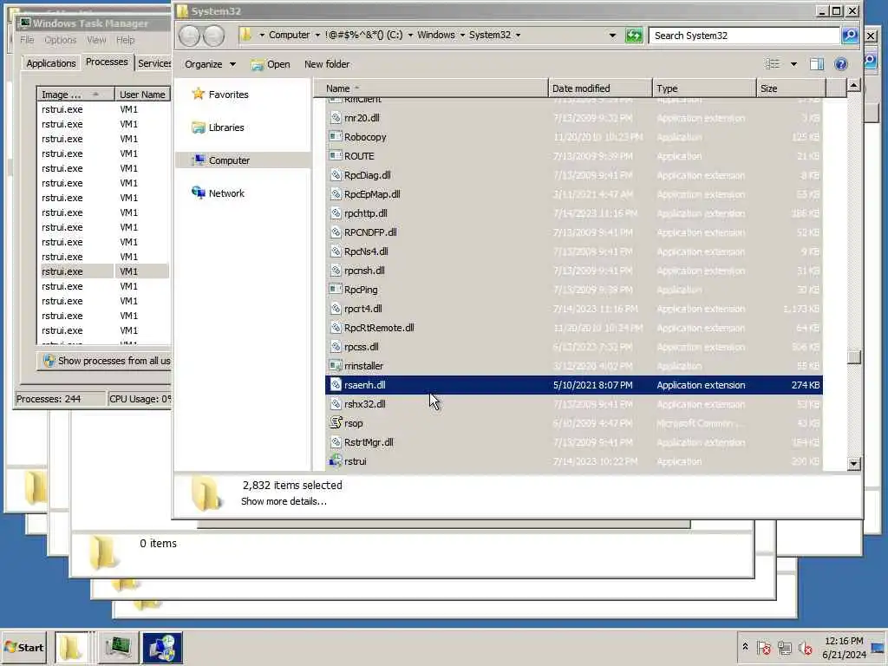Select the RpcRtRemote.dll file name
Image resolution: width=888 pixels, height=666 pixels.
pos(379,328)
